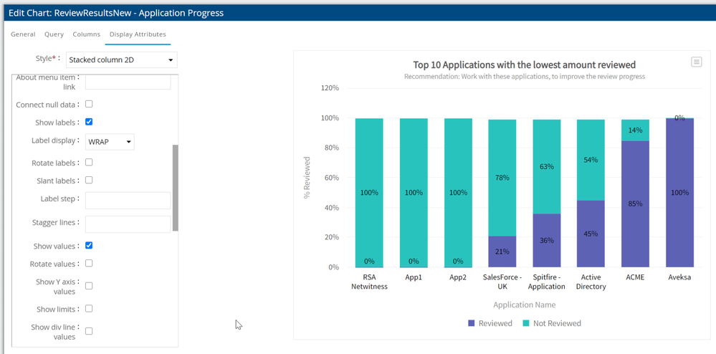This screenshot has height=354, width=716.
Task: Enable the Rotate labels checkbox
Action: 89,163
